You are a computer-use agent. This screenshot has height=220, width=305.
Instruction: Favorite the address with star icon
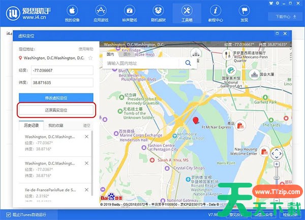tap(90, 58)
